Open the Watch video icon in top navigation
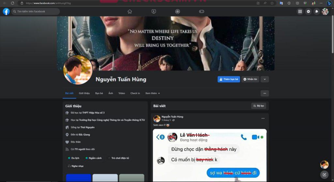The height and width of the screenshot is (182, 334). 154,11
